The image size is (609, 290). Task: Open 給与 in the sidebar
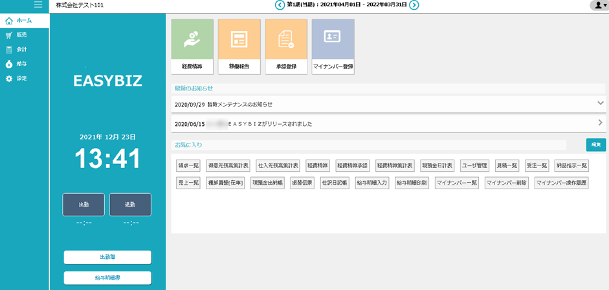tap(21, 64)
